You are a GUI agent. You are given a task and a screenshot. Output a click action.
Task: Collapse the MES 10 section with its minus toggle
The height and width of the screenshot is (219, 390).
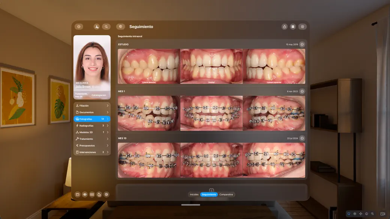click(x=302, y=138)
